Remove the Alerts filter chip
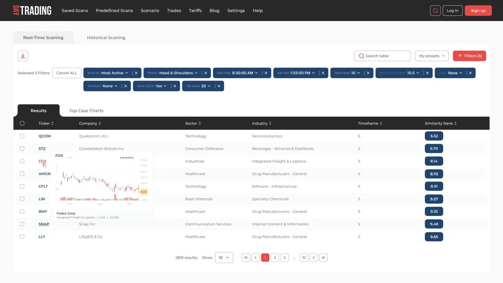 470,73
